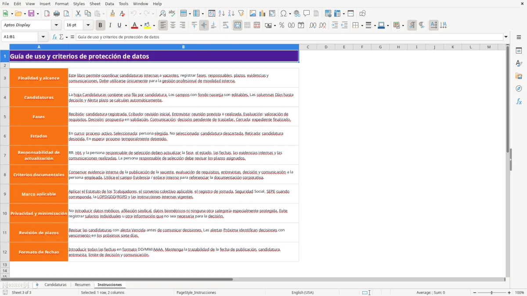The image size is (527, 296).
Task: Toggle Center Vertically alignment
Action: click(x=204, y=25)
